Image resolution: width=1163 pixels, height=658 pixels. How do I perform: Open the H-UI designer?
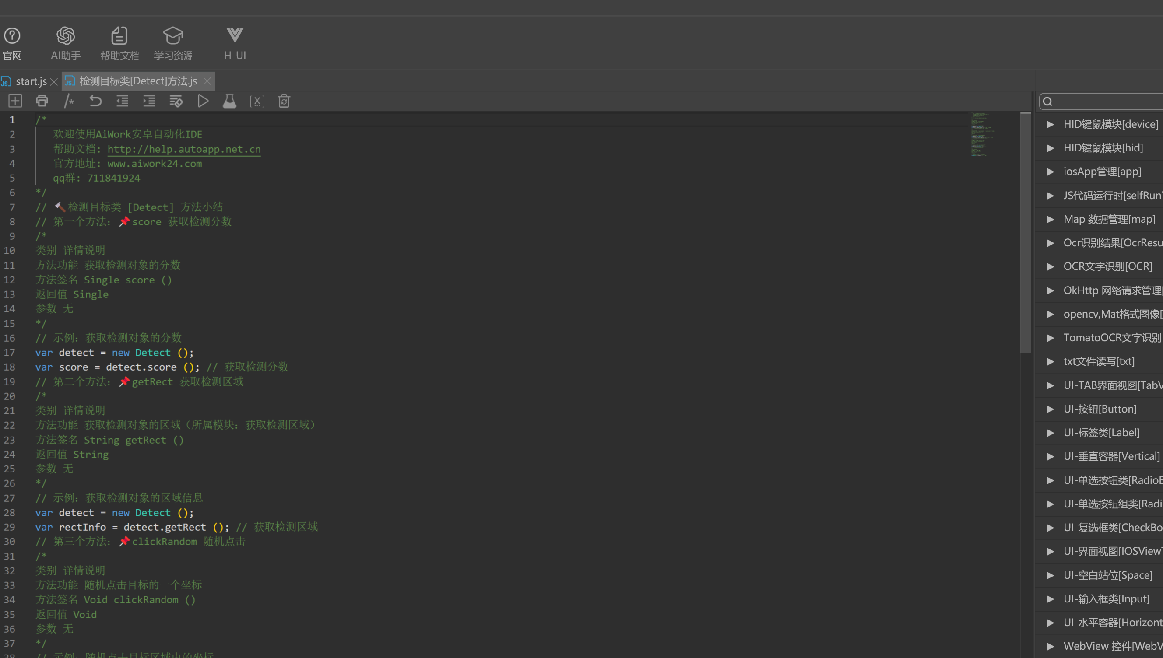(235, 43)
